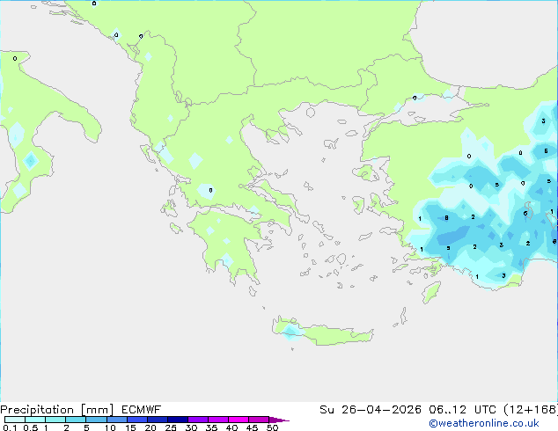Screen dimensions: 558x431
Task: Click the 'Precipitation [mm]' title text
Action: pyautogui.click(x=56, y=410)
